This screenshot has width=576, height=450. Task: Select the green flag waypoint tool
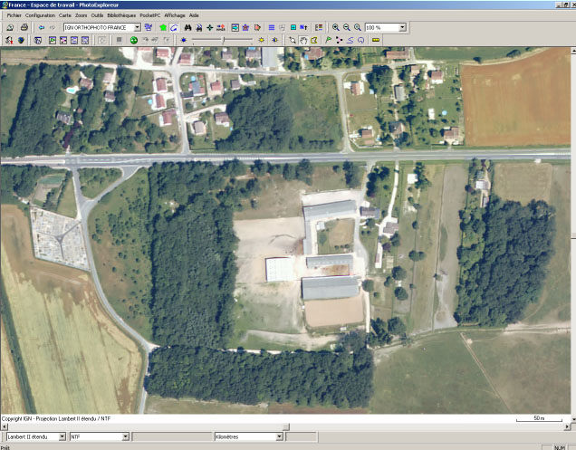click(328, 40)
